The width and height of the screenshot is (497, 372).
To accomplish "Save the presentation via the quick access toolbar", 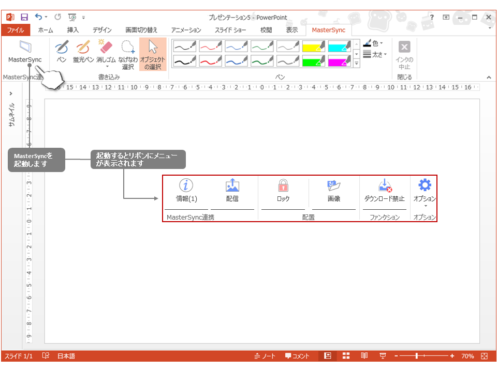I will tap(24, 17).
